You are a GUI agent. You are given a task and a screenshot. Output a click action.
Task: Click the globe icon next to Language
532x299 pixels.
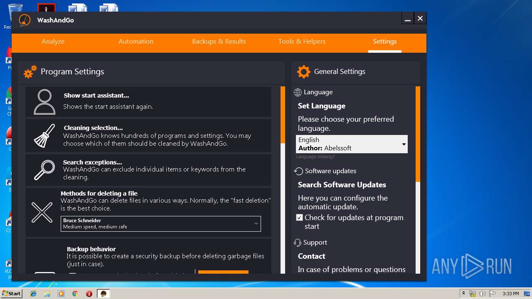(x=298, y=92)
